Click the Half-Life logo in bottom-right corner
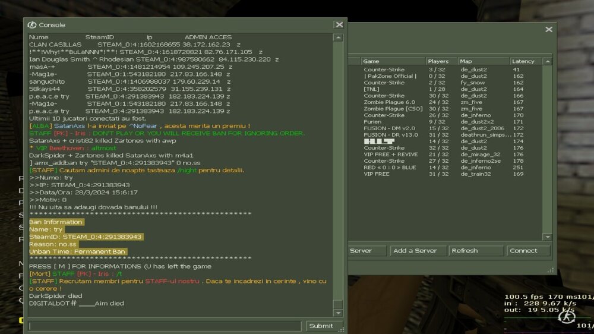The image size is (594, 334). [566, 317]
